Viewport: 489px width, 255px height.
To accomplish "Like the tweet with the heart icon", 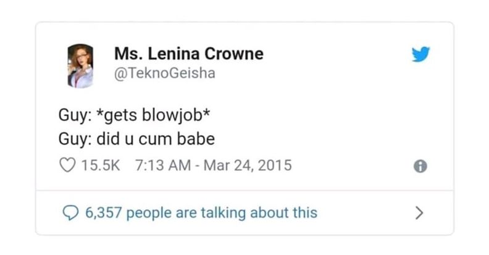I will (x=67, y=165).
